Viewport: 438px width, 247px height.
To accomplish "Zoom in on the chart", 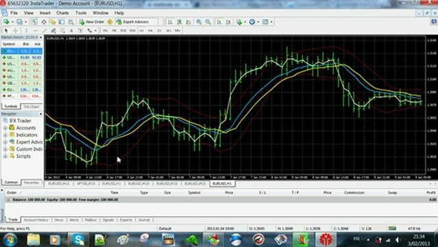I will click(x=199, y=22).
